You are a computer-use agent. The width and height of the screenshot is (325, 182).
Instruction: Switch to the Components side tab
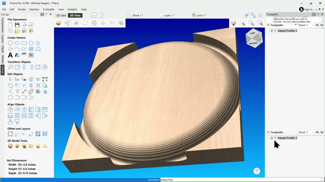pos(3,25)
